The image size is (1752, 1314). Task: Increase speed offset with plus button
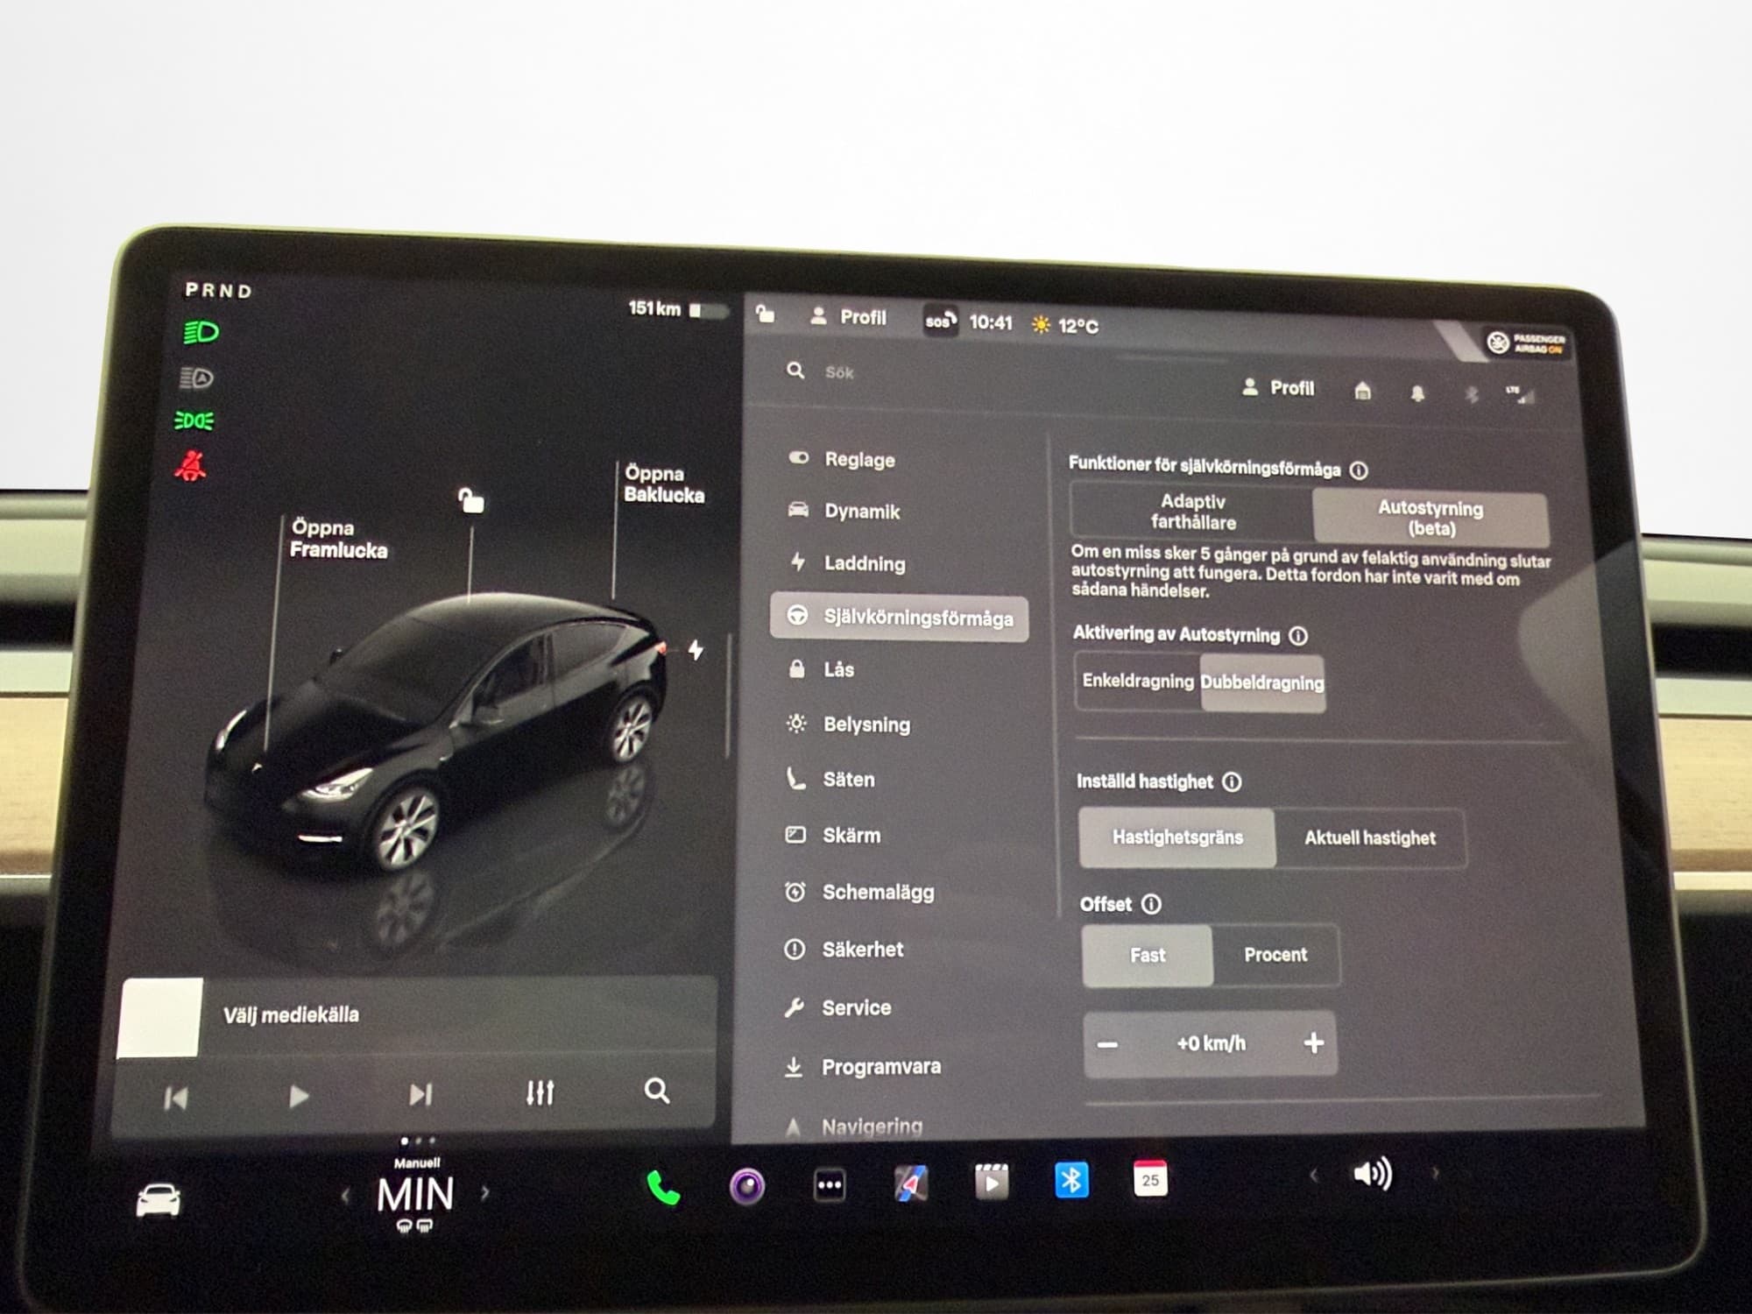click(1313, 1042)
